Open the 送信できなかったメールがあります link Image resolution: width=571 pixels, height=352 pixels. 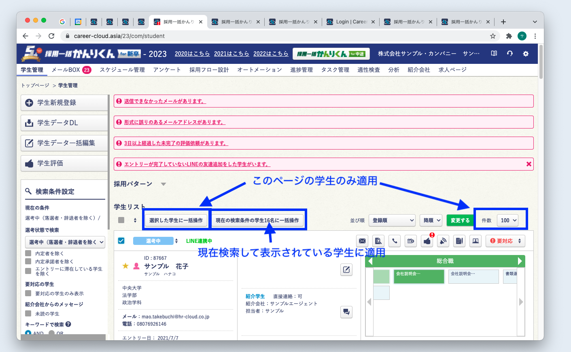pos(165,101)
